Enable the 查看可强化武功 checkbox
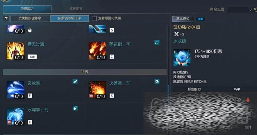 tap(94, 18)
